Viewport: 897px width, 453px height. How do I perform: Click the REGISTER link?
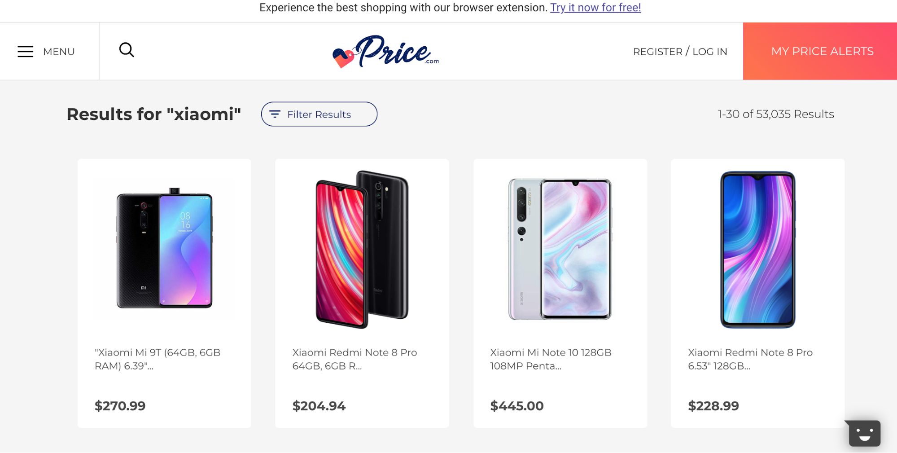click(x=657, y=52)
